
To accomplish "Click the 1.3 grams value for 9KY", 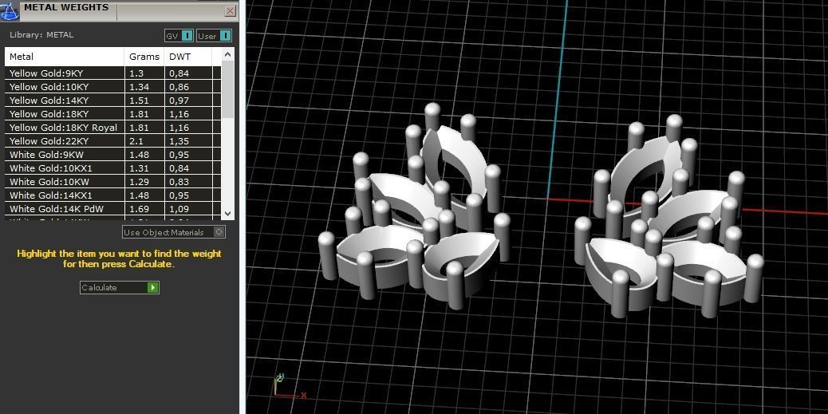I will (136, 73).
